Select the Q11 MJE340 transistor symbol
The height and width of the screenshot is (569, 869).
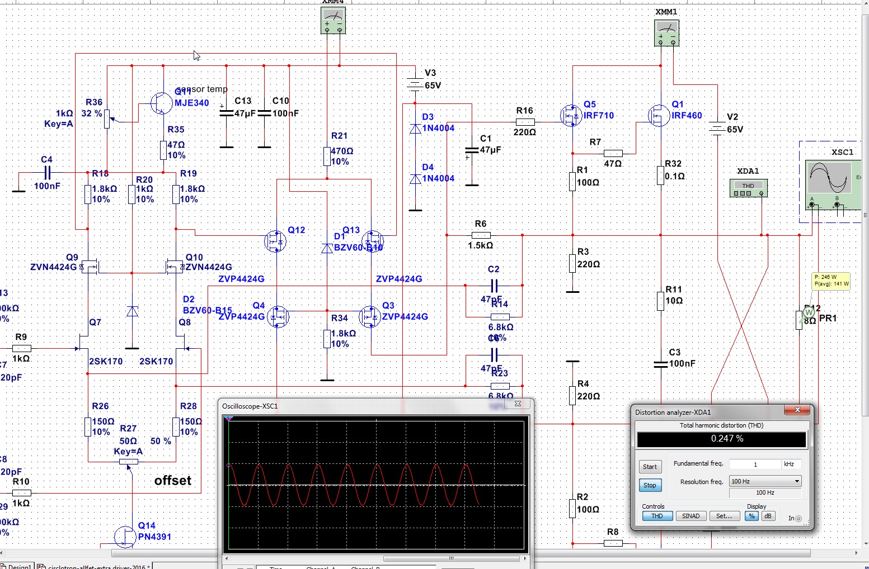point(162,103)
